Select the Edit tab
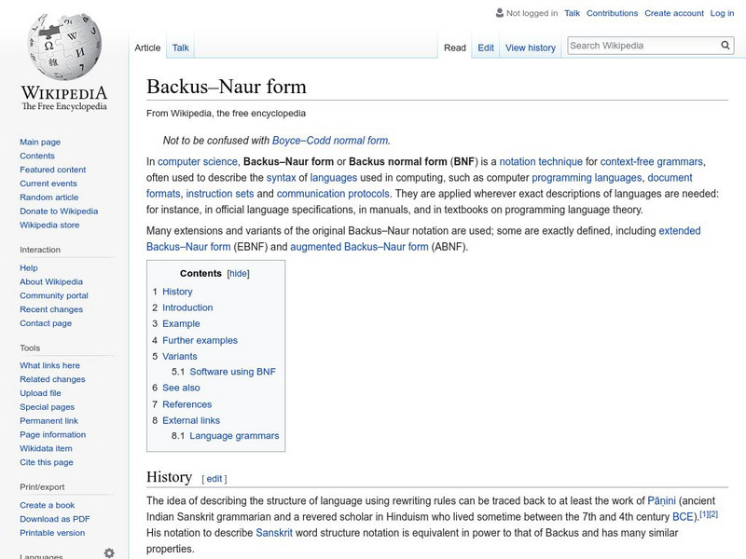 pos(486,48)
